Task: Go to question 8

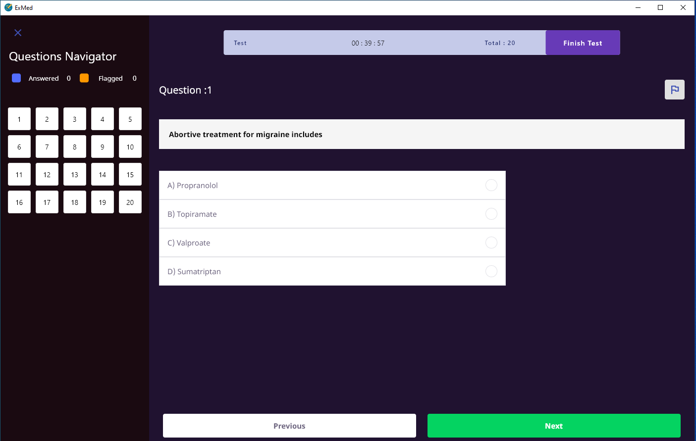Action: [x=74, y=147]
